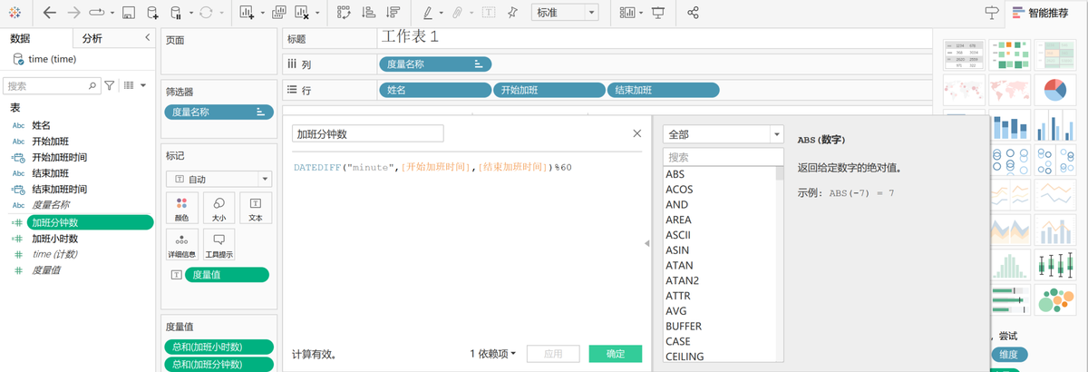Click the swap rows and columns icon
This screenshot has height=372, width=1088.
coord(344,13)
